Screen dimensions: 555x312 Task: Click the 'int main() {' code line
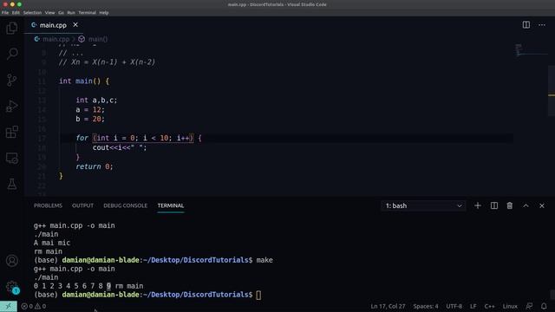point(84,81)
